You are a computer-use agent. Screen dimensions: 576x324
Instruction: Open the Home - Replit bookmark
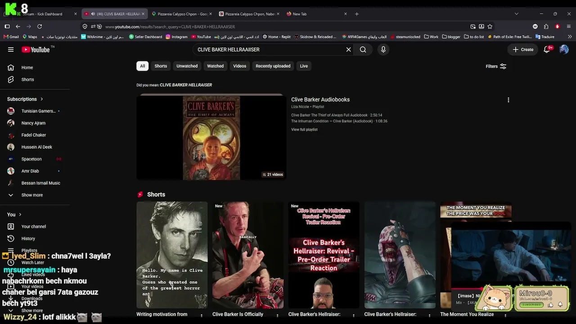tap(276, 37)
